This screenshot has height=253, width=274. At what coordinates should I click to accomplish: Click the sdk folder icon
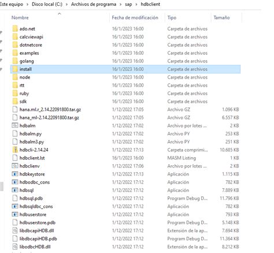pos(15,102)
